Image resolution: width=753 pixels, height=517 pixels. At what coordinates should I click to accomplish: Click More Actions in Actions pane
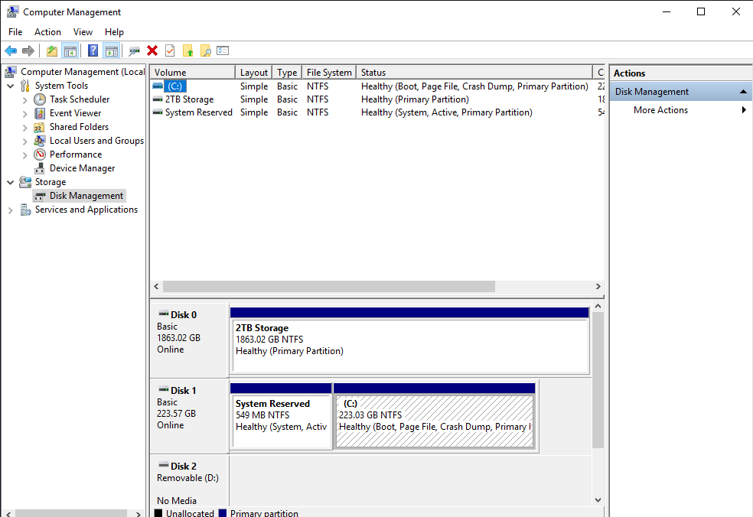tap(661, 110)
